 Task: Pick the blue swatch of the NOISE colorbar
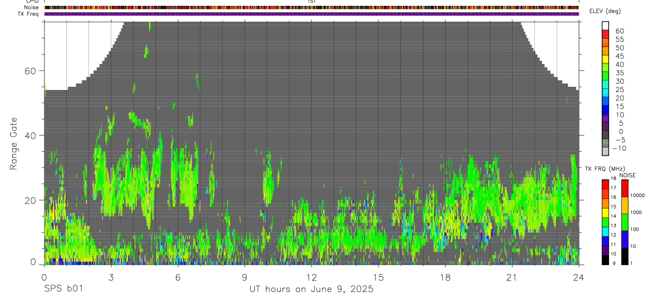[x=624, y=239]
